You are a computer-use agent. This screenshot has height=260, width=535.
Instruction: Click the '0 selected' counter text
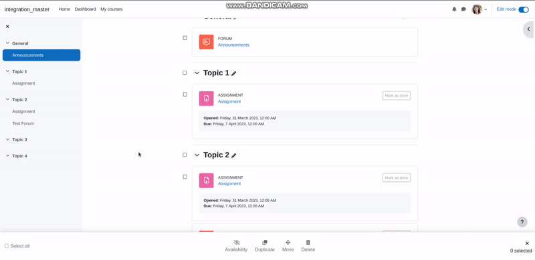pyautogui.click(x=521, y=251)
